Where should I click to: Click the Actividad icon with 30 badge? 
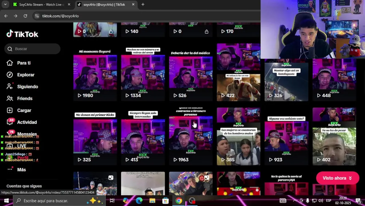[10, 122]
